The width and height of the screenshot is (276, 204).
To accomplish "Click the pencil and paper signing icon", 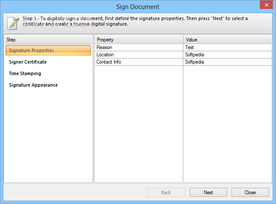I will click(13, 23).
